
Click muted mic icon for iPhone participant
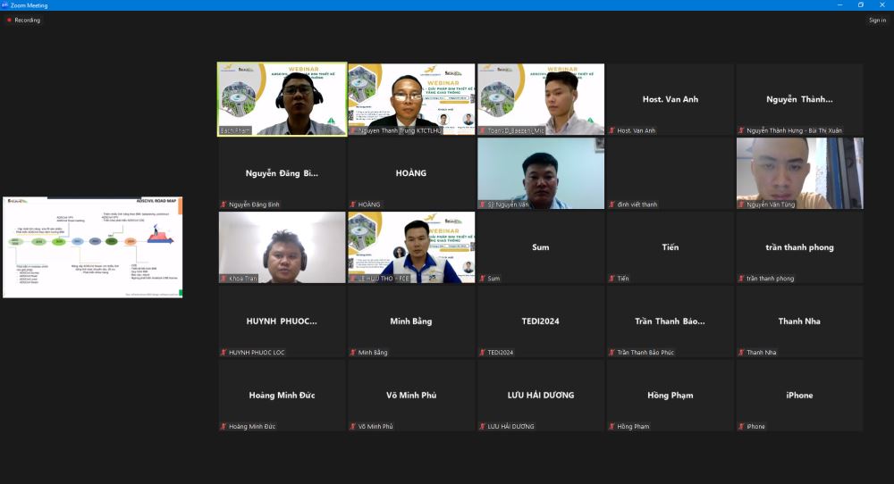click(741, 427)
